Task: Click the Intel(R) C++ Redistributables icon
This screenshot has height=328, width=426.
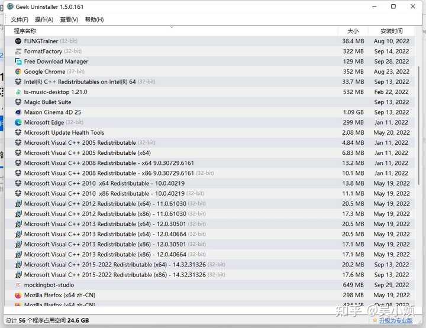Action: coord(18,82)
